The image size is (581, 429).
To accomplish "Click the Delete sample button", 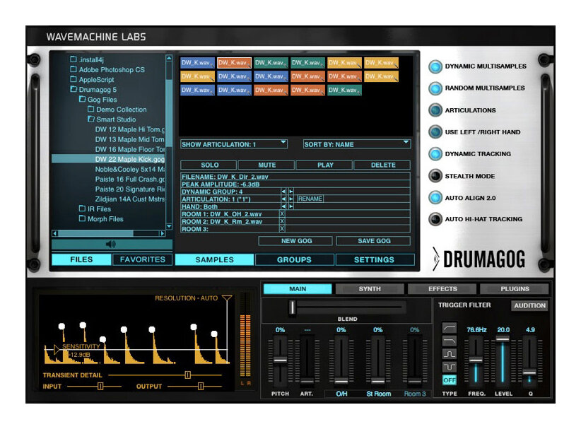I will tap(383, 165).
